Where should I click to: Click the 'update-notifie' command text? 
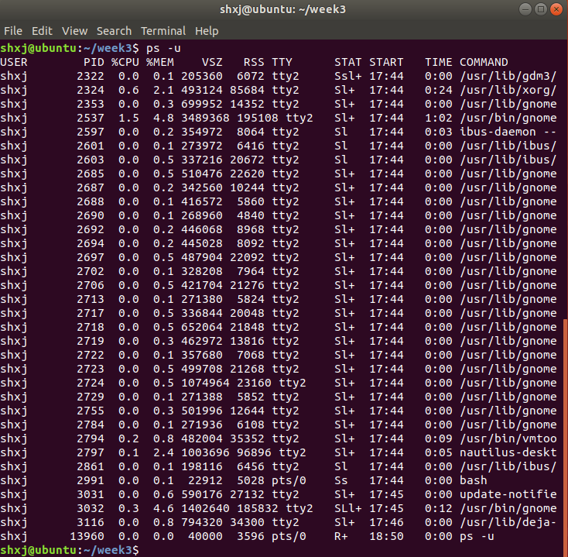click(x=508, y=494)
